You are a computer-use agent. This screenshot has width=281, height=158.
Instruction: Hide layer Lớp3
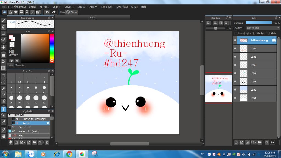235,82
